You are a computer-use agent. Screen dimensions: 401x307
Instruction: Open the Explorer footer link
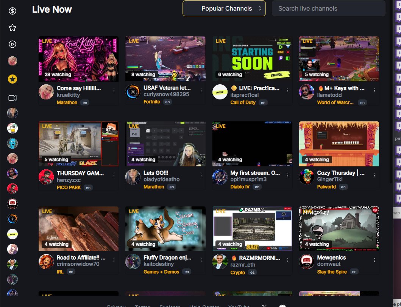170,305
